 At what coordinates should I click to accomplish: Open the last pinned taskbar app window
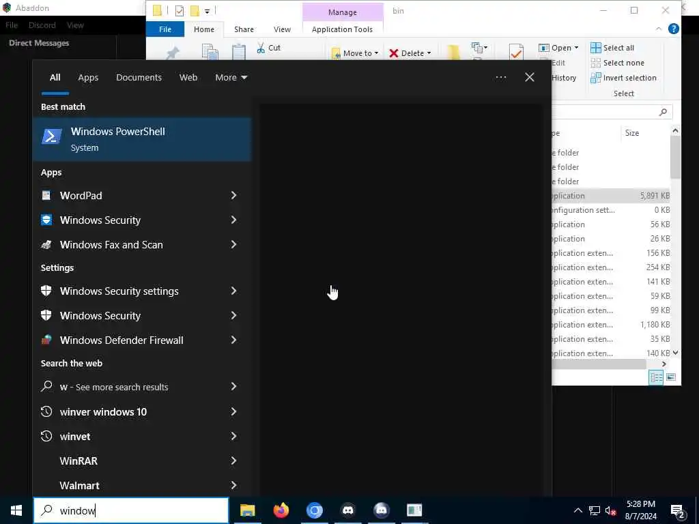tap(414, 510)
